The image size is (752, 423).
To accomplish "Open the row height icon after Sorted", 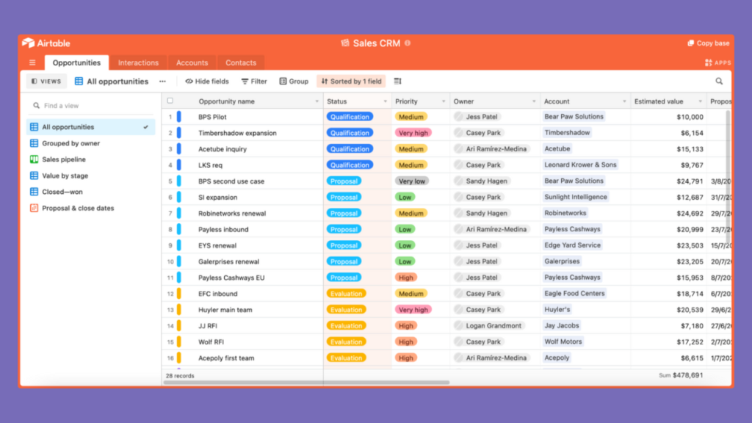I will point(397,82).
